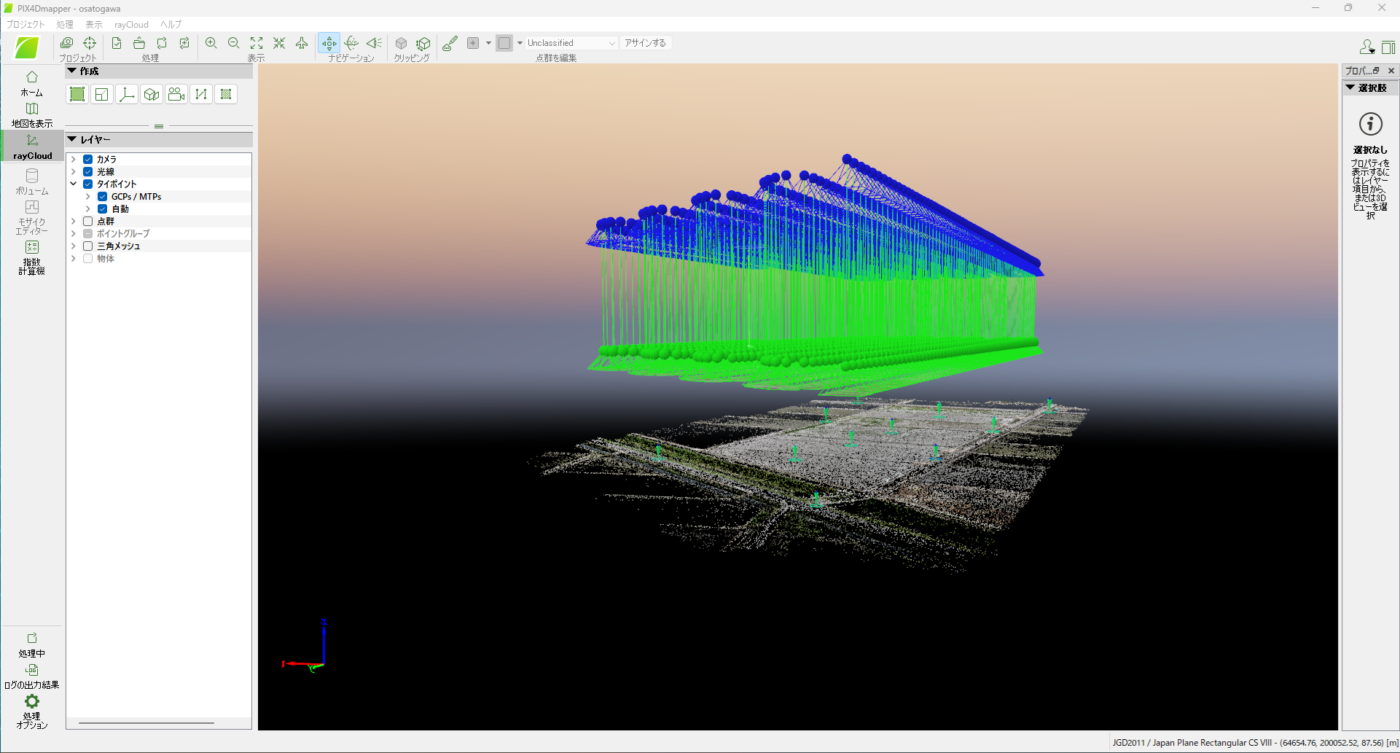Open the Index Calculator in sidebar
The width and height of the screenshot is (1400, 753).
pos(31,257)
